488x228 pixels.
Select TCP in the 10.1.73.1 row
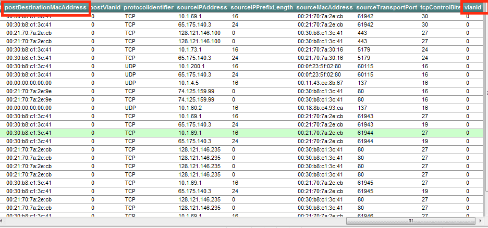130,49
